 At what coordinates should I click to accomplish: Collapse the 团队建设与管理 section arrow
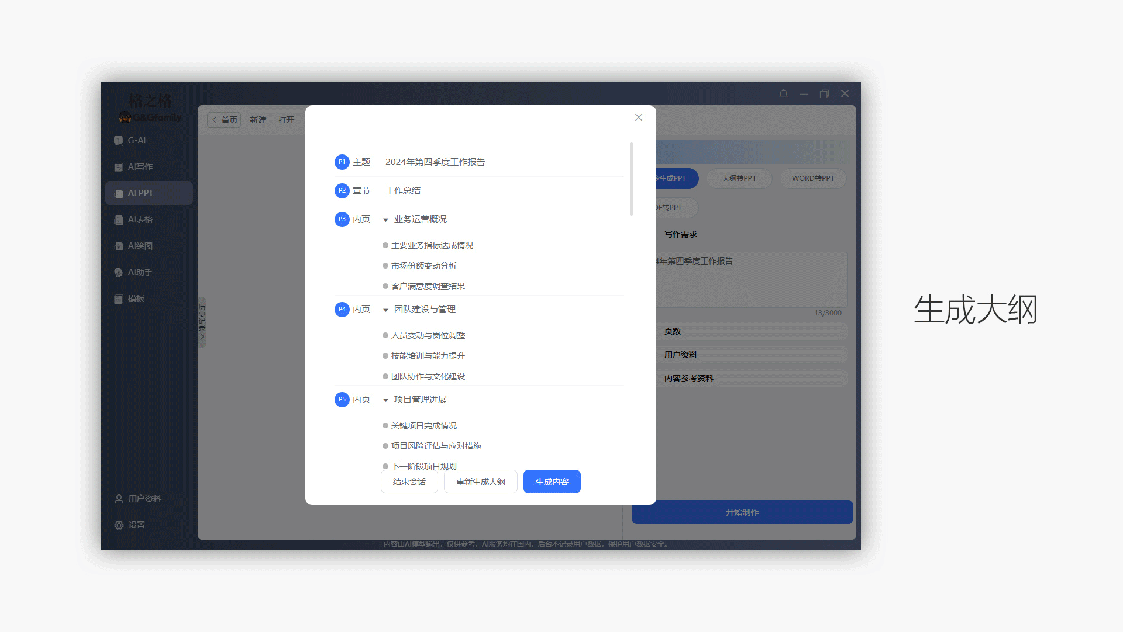[x=385, y=310]
